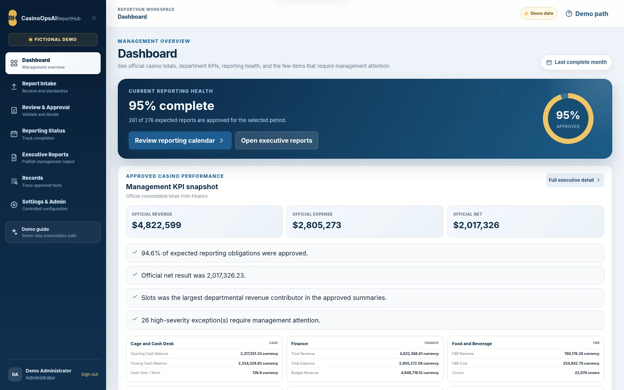Screen dimensions: 624x390
Task: Click the 95% approved progress ring
Action: click(568, 119)
